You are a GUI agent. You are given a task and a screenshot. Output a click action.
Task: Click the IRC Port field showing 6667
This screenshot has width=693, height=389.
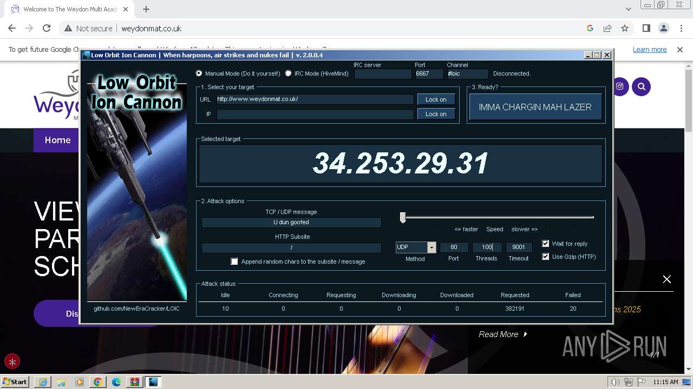[429, 74]
